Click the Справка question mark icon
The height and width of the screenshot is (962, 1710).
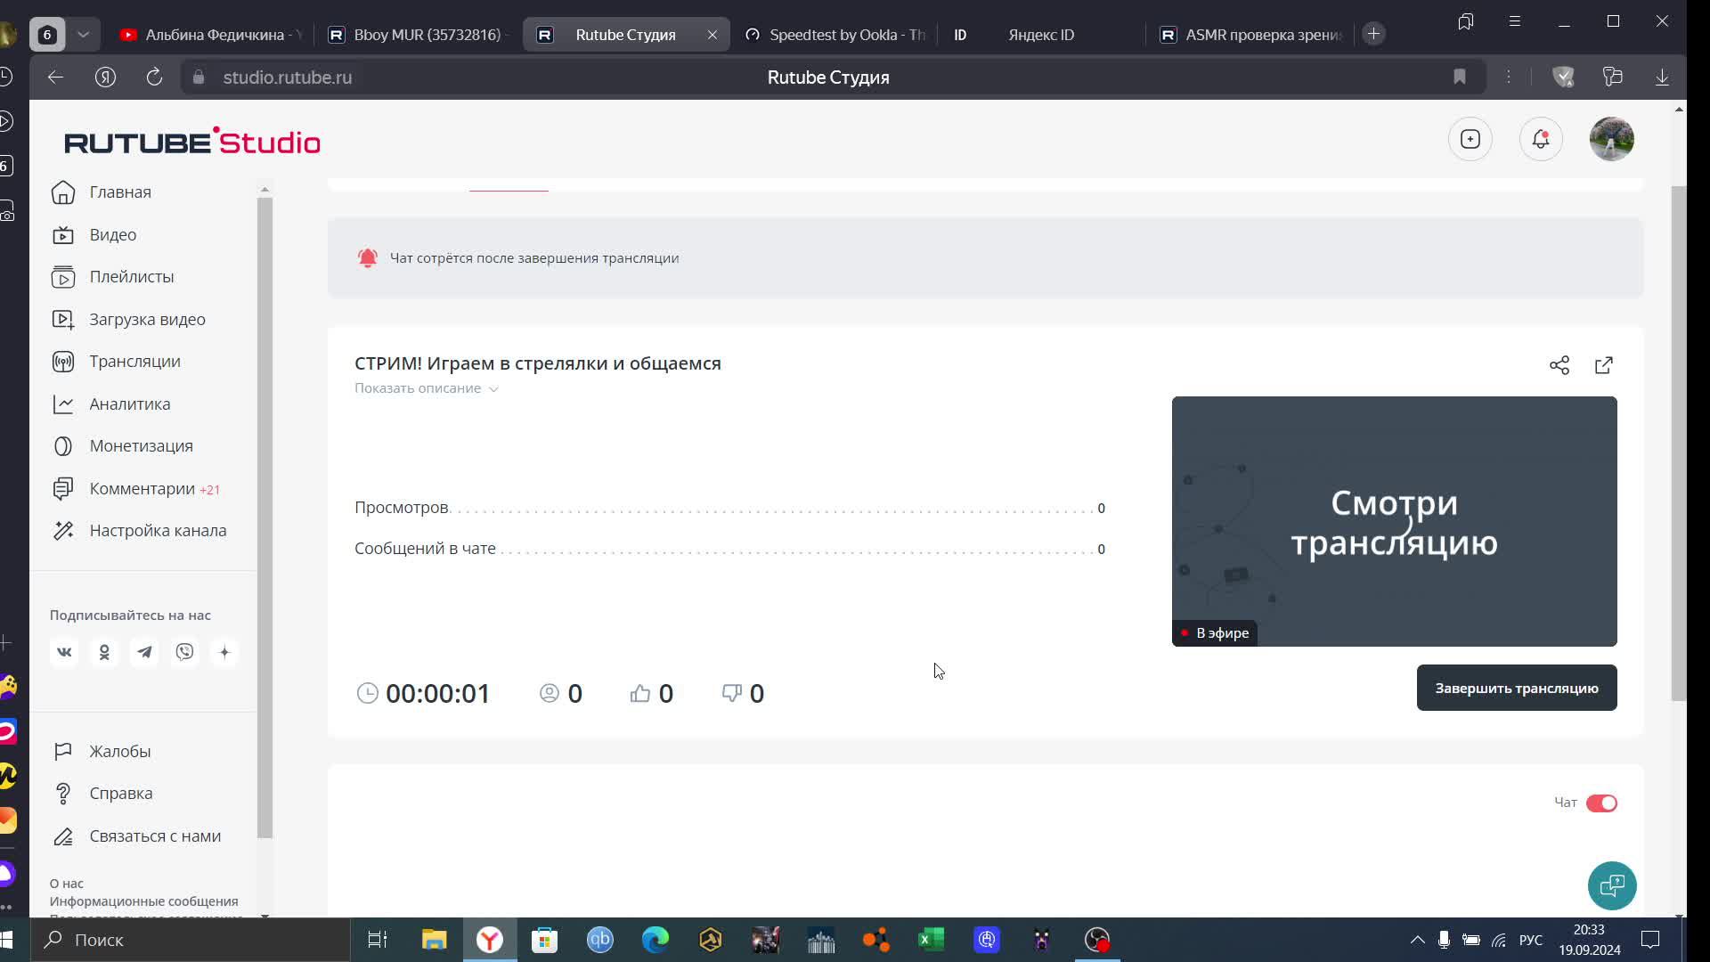[62, 794]
